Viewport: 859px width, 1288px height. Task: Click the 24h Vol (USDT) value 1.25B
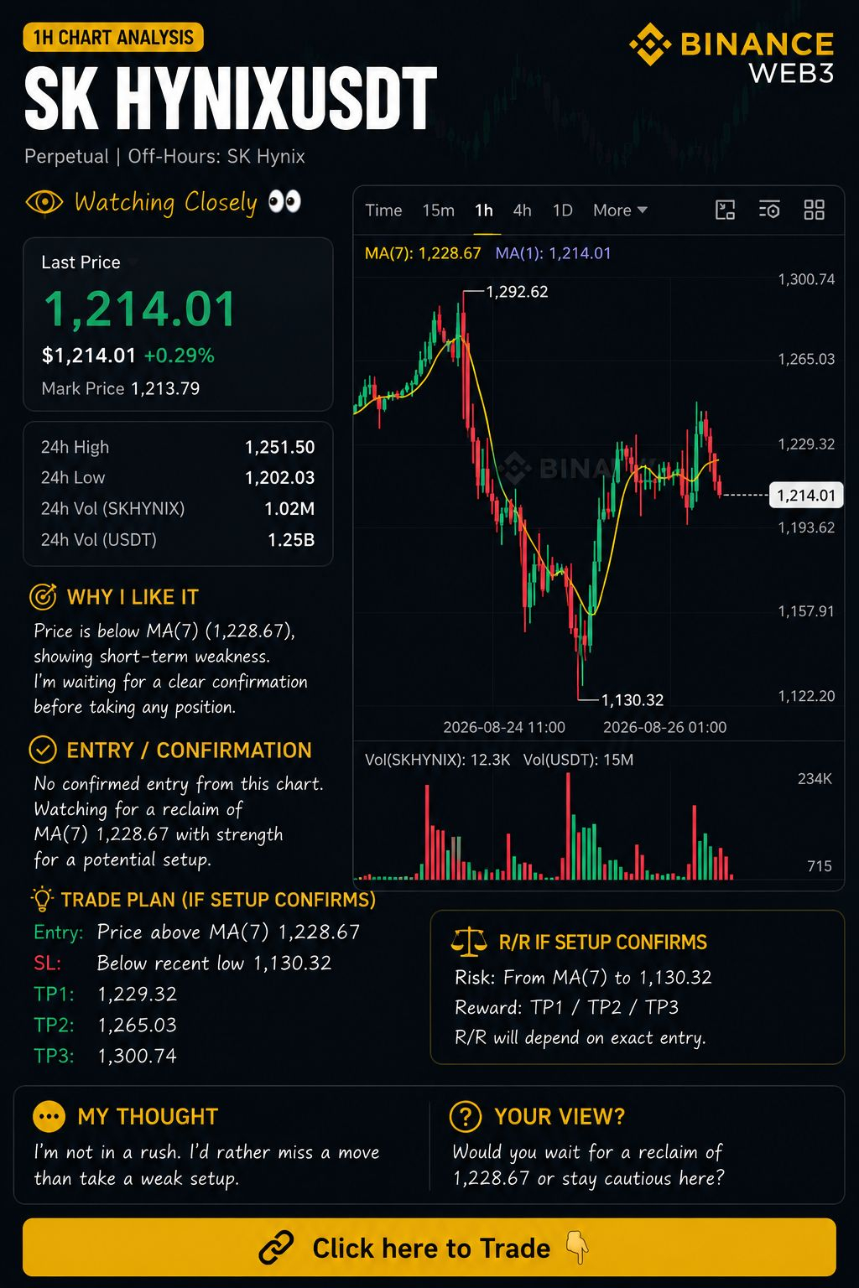291,540
